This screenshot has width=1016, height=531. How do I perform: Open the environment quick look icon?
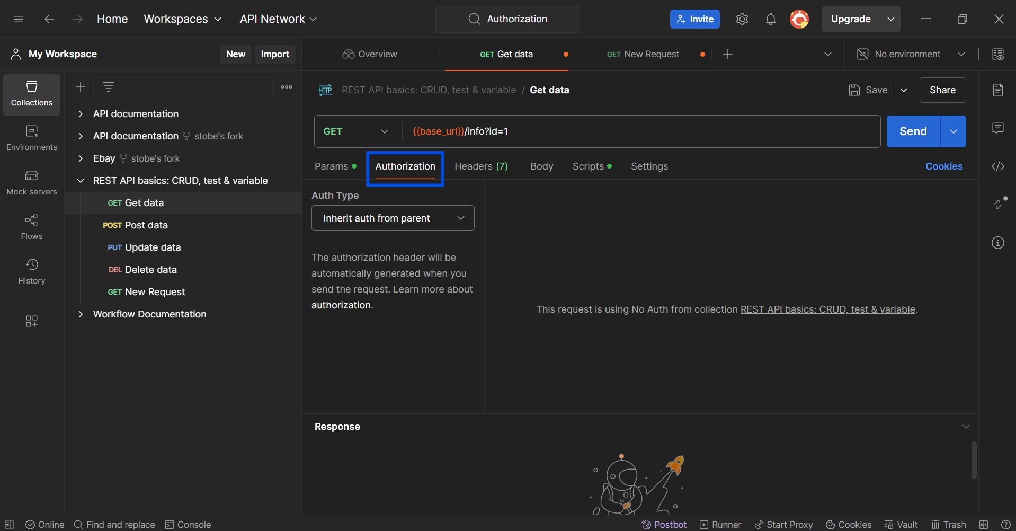click(x=998, y=54)
